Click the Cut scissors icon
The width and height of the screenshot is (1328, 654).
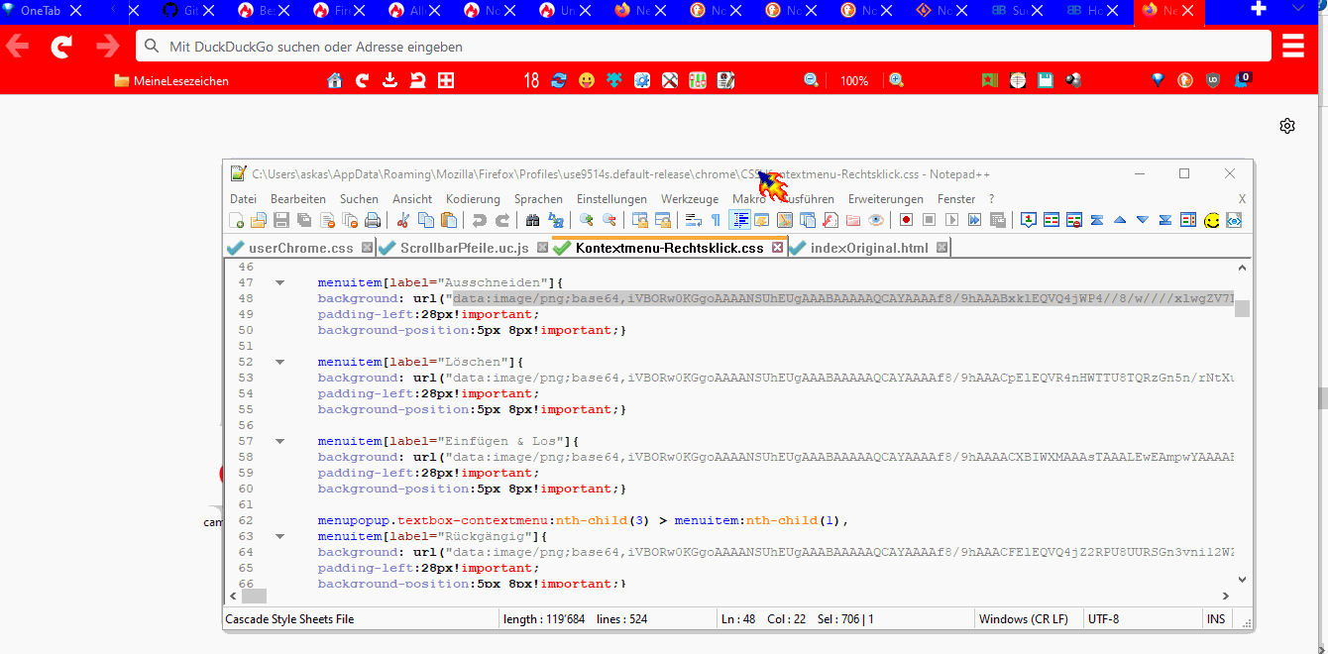(403, 220)
